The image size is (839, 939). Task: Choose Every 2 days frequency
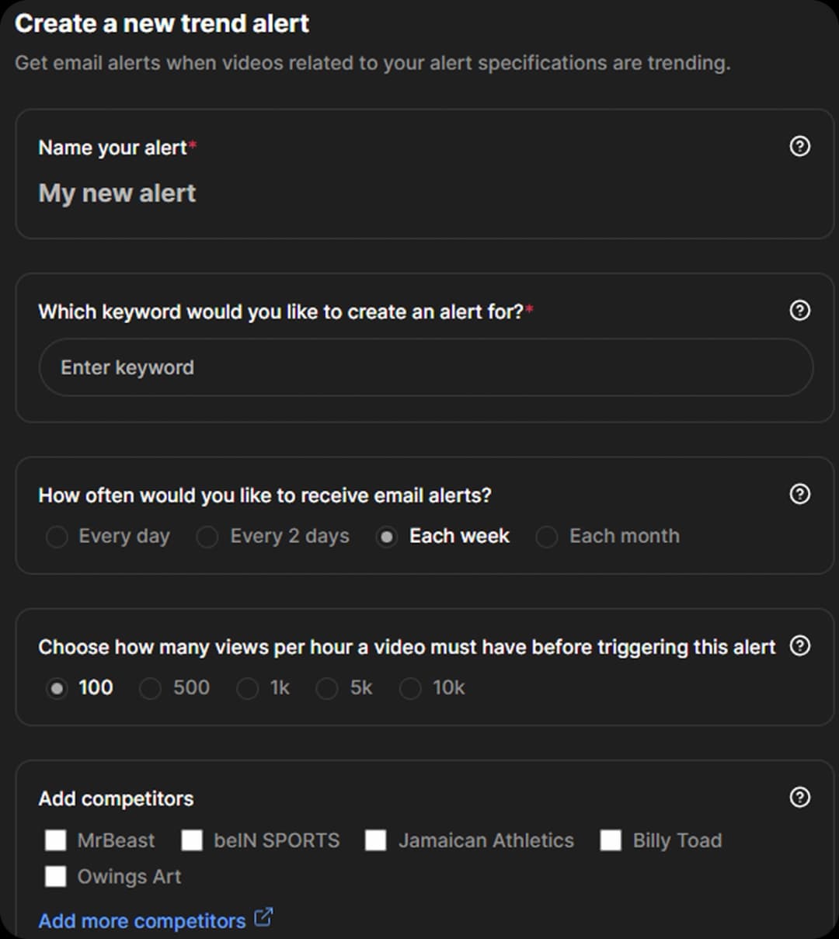(207, 537)
